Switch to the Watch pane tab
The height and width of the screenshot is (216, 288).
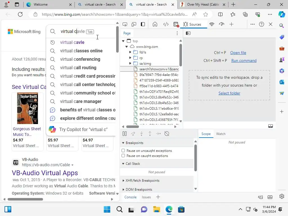click(220, 134)
